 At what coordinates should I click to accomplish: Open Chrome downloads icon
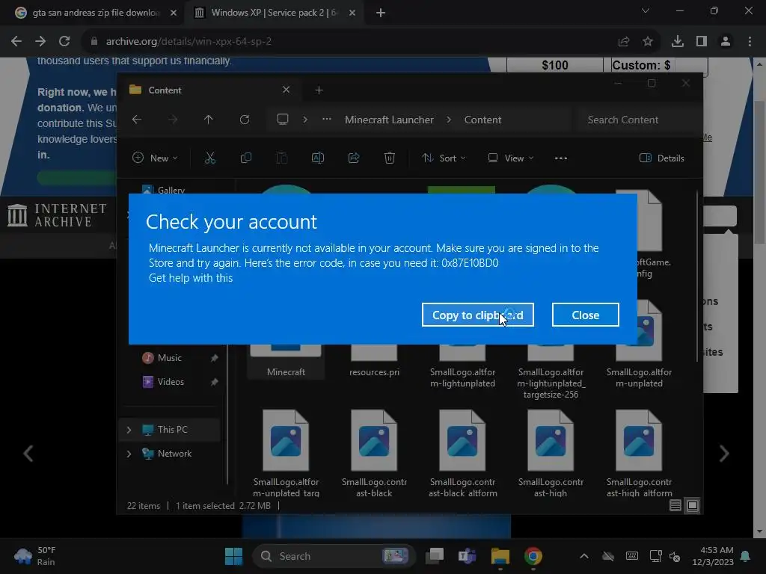tap(678, 42)
